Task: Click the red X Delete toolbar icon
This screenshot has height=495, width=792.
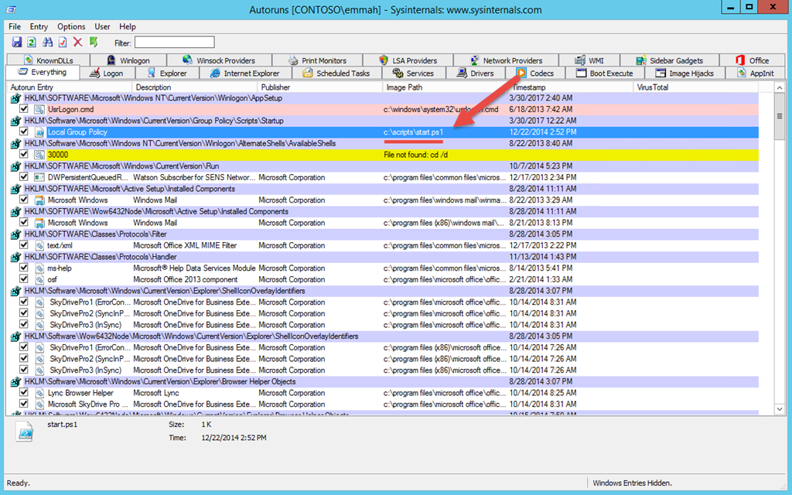Action: (78, 43)
